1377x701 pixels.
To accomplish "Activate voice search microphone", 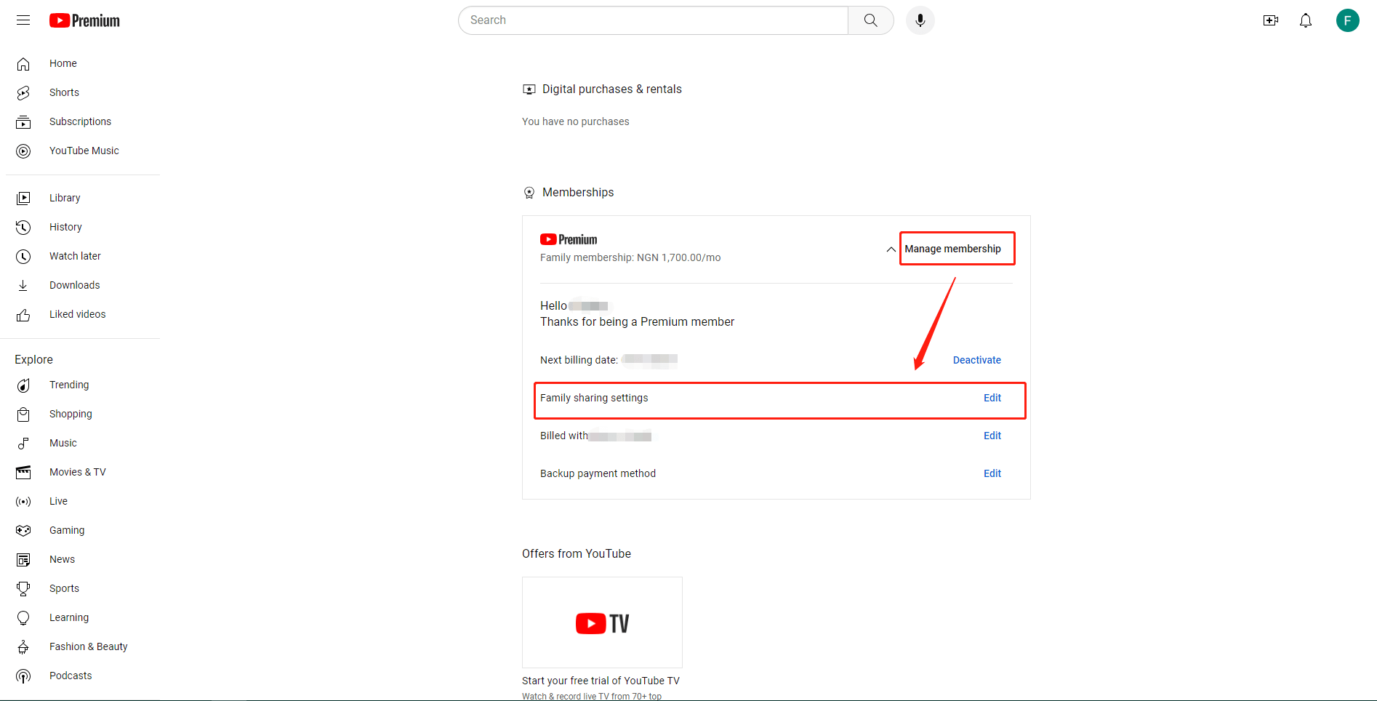I will (x=920, y=20).
